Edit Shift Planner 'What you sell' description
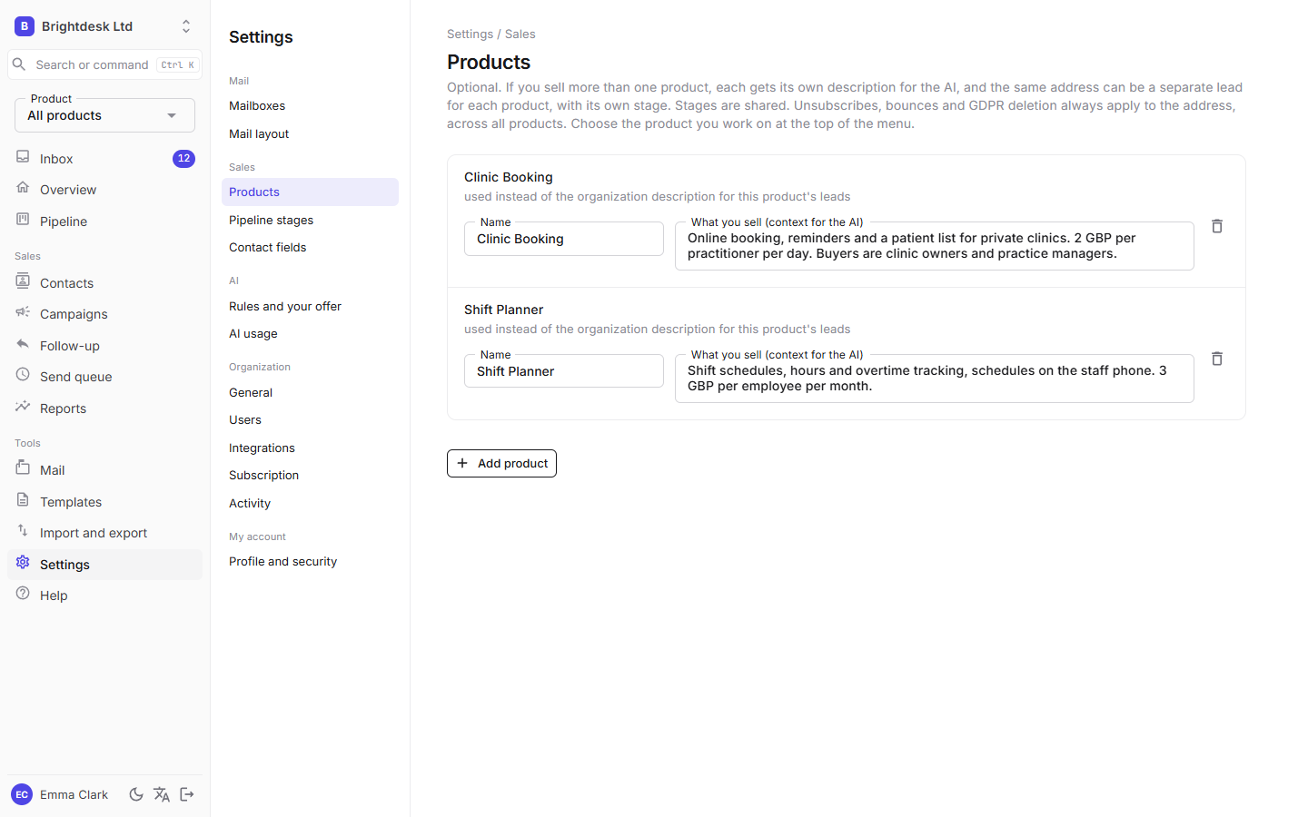 (x=934, y=379)
